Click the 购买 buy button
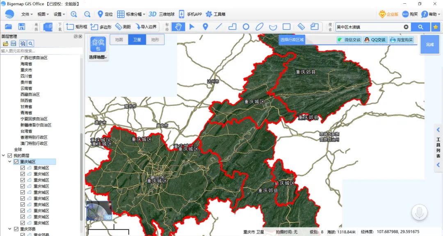 [410, 14]
